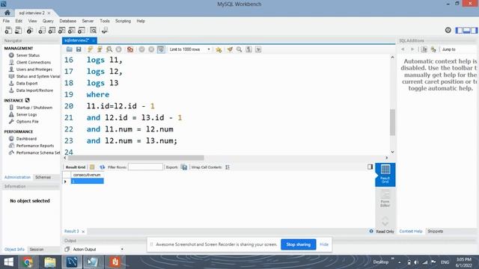
Task: Open the Server menu
Action: coord(88,21)
